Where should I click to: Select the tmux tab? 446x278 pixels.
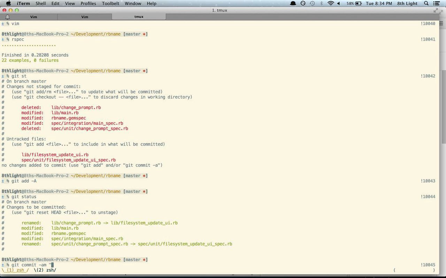click(139, 17)
